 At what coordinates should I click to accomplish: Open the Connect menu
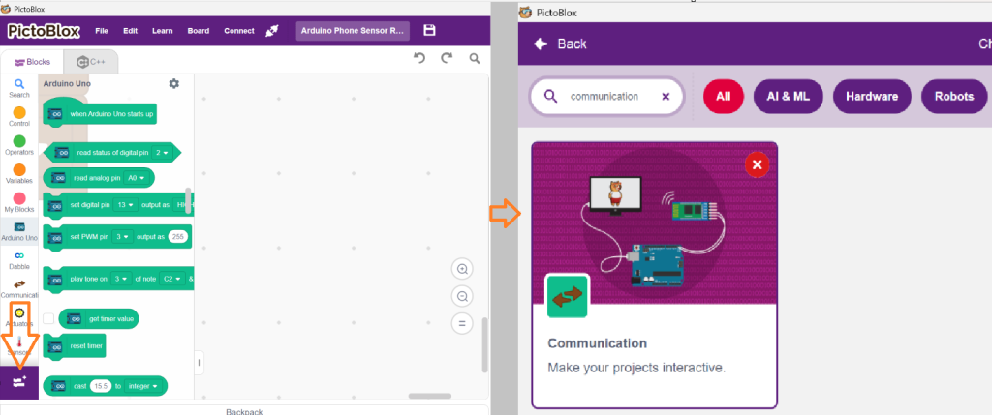coord(239,31)
